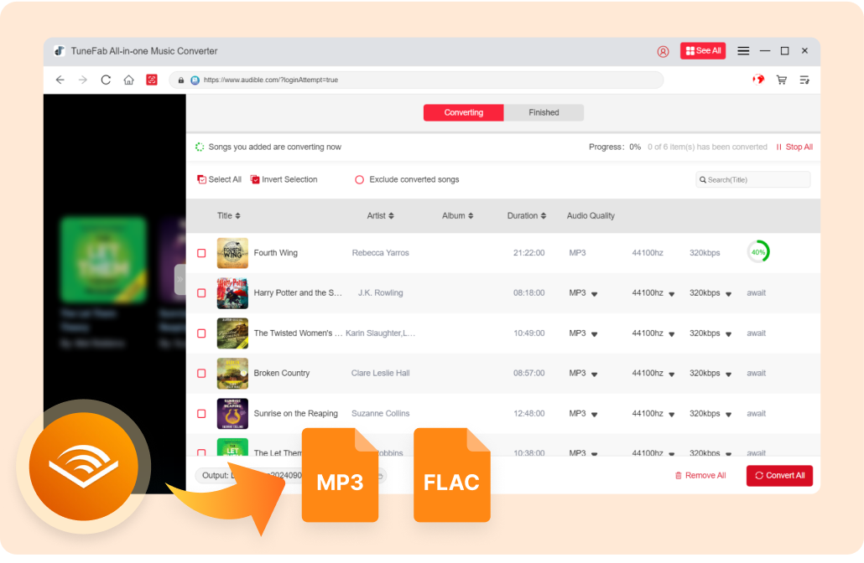This screenshot has width=864, height=563.
Task: Check The Twisted Women's row checkbox
Action: [201, 333]
